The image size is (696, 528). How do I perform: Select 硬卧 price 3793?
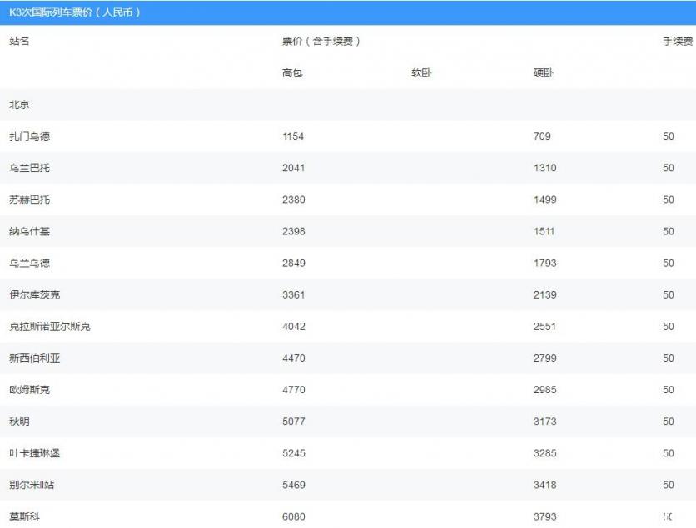tap(544, 516)
